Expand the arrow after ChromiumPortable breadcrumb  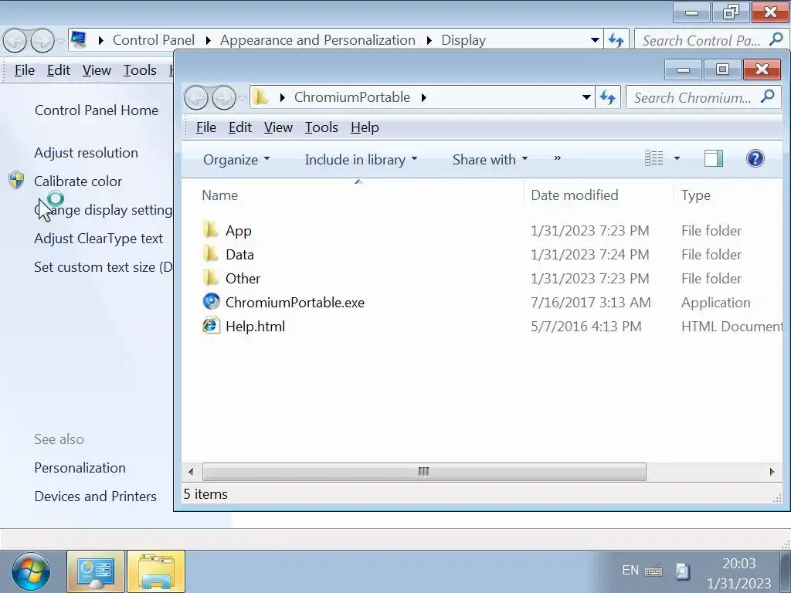[424, 97]
